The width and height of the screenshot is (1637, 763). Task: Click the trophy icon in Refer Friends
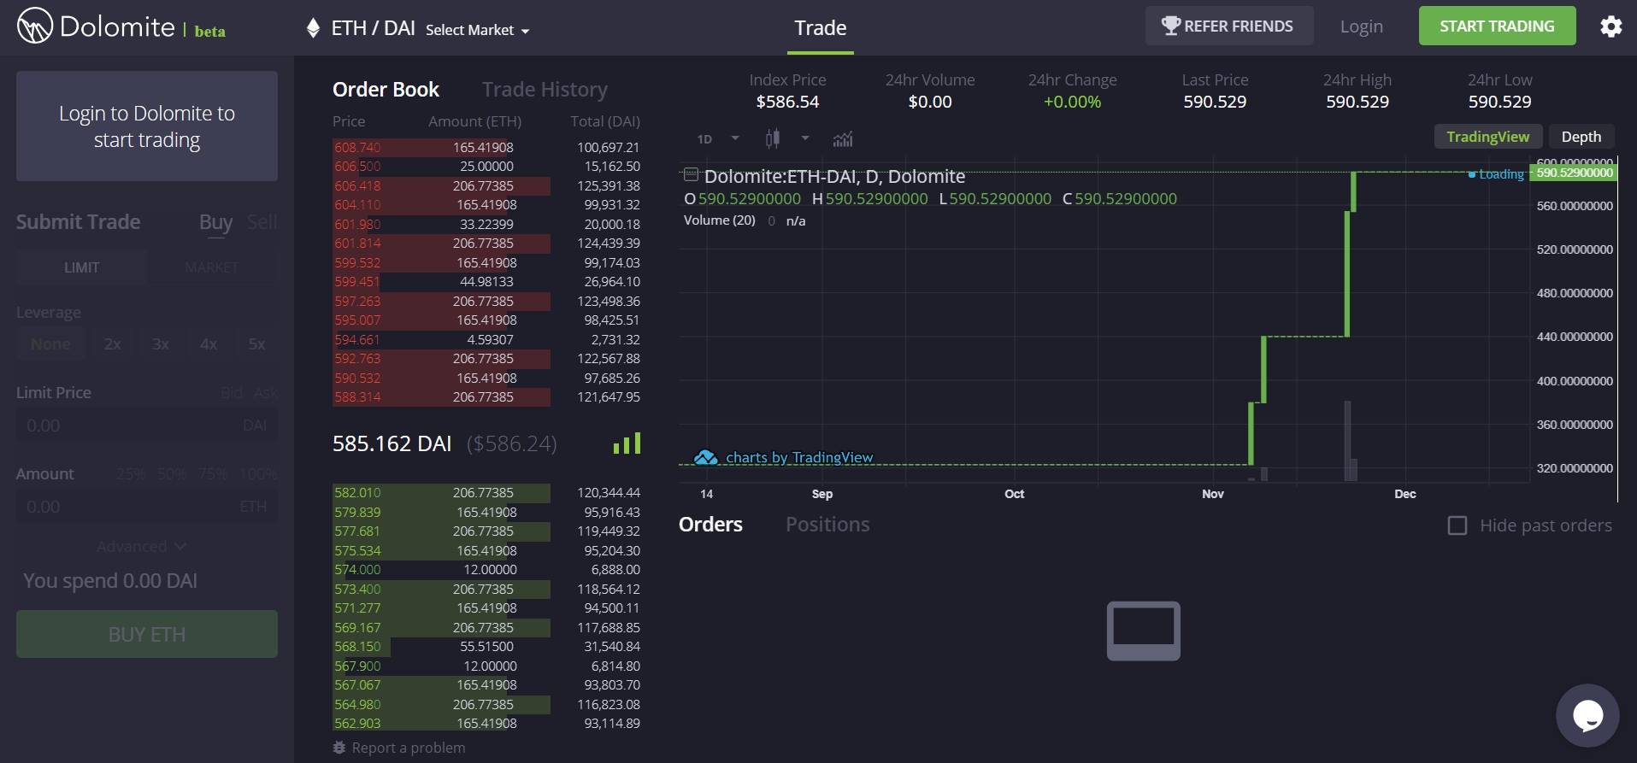pos(1170,26)
